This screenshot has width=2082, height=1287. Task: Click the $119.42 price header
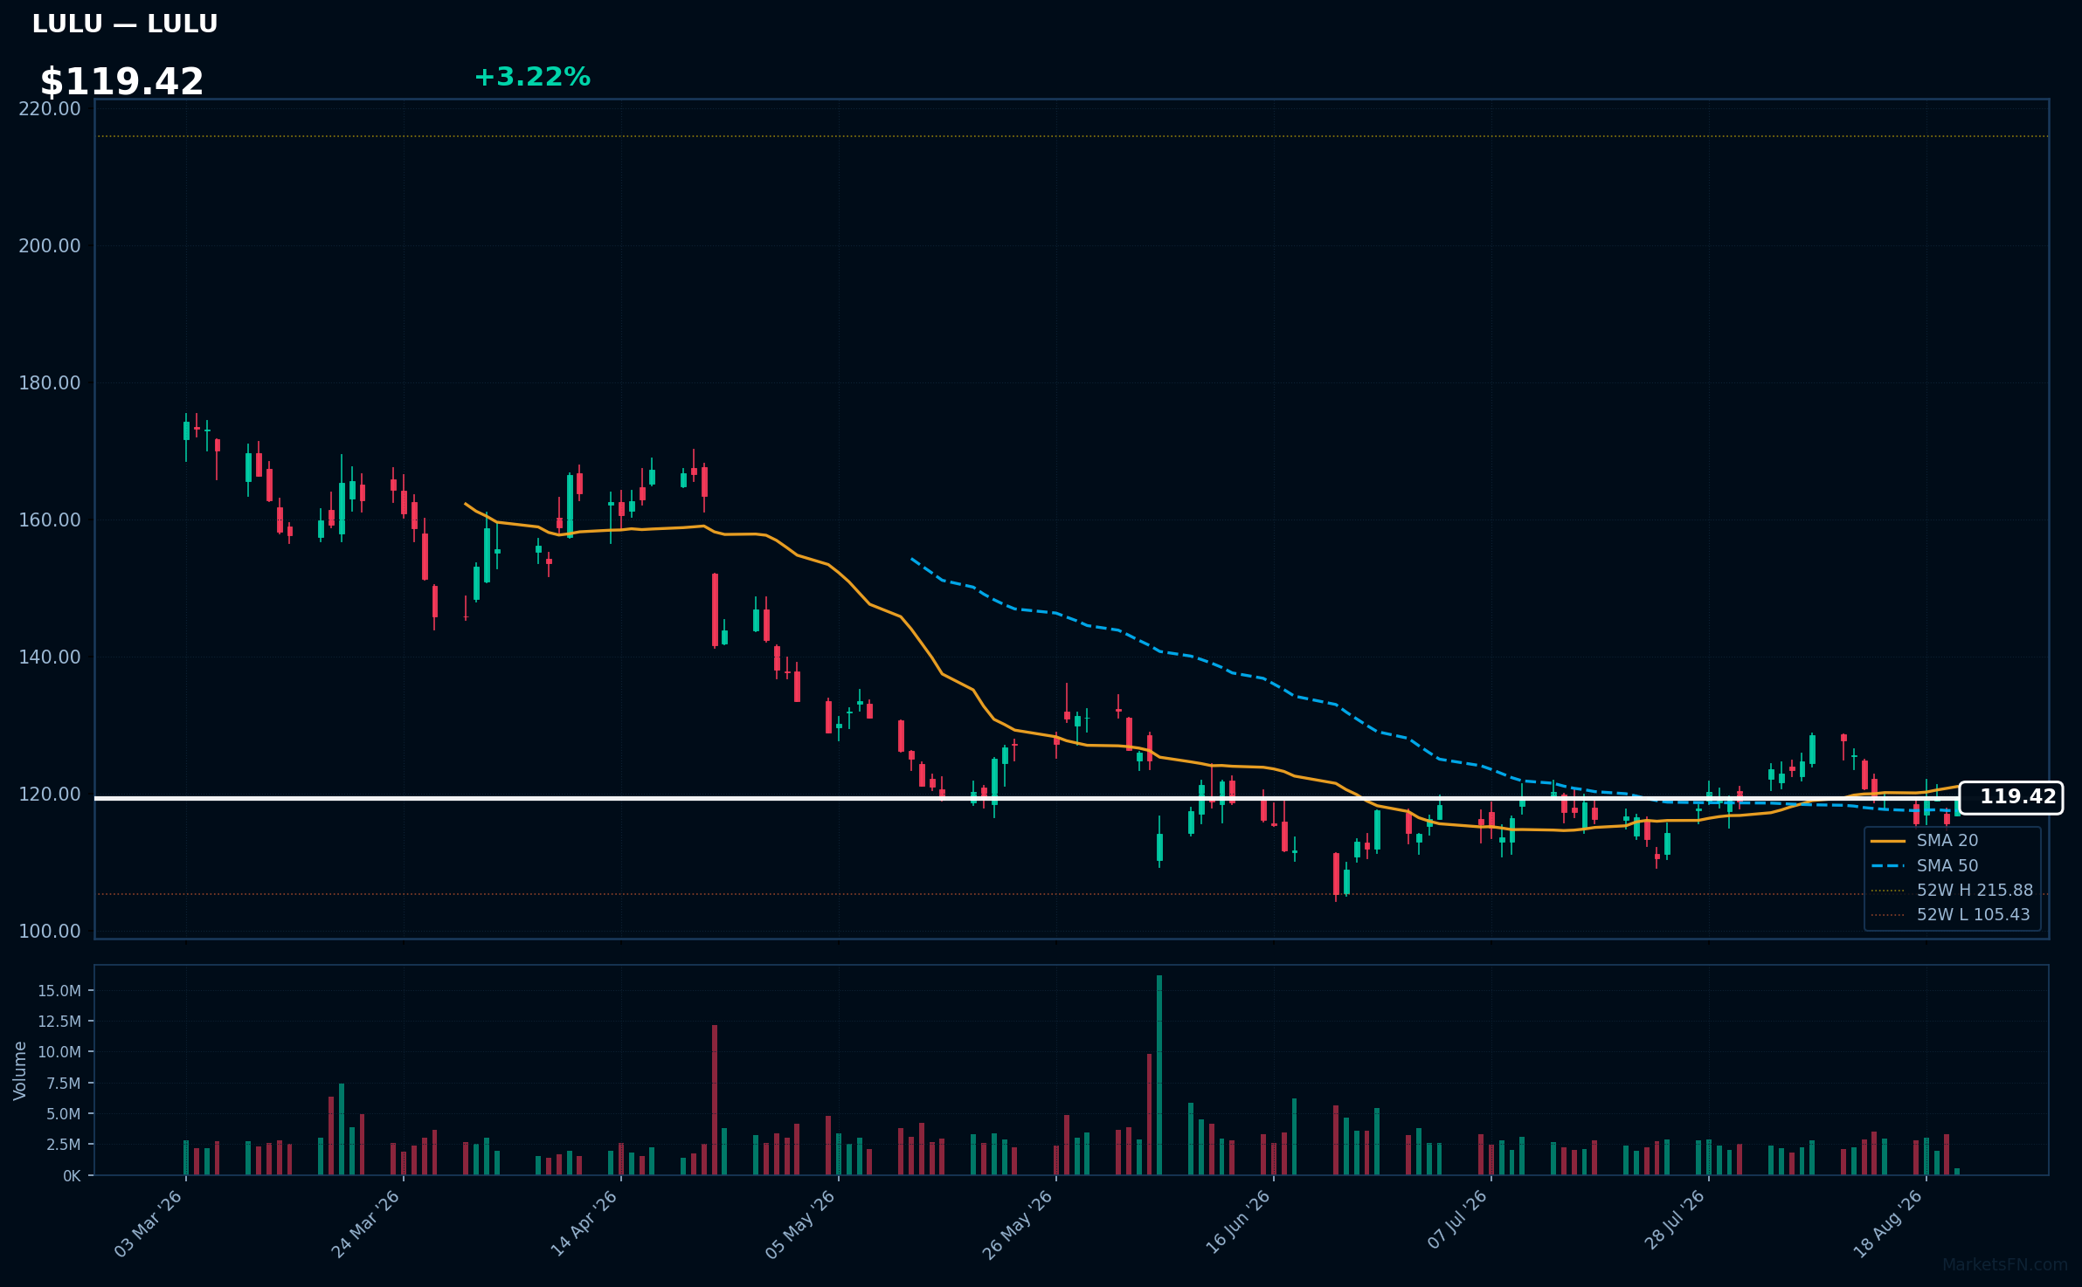121,82
